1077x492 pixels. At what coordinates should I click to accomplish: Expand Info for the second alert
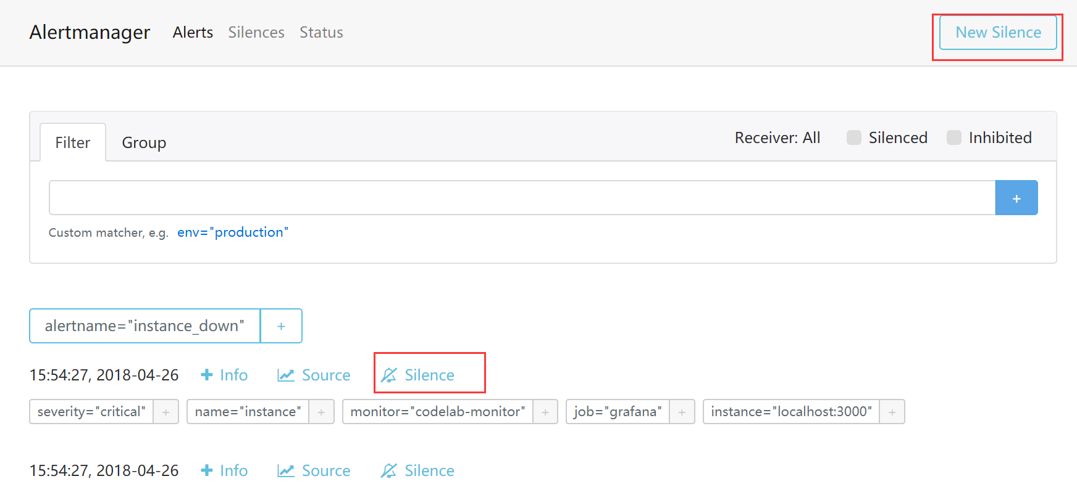(224, 470)
